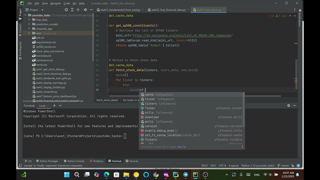Click Collapse All icon in Project panel
The image size is (320, 180).
[x=78, y=10]
